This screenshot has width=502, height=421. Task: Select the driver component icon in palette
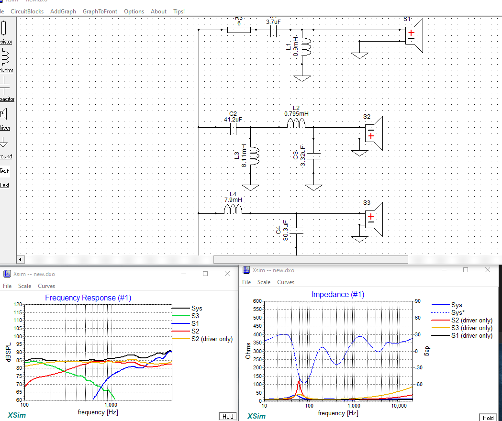click(4, 114)
